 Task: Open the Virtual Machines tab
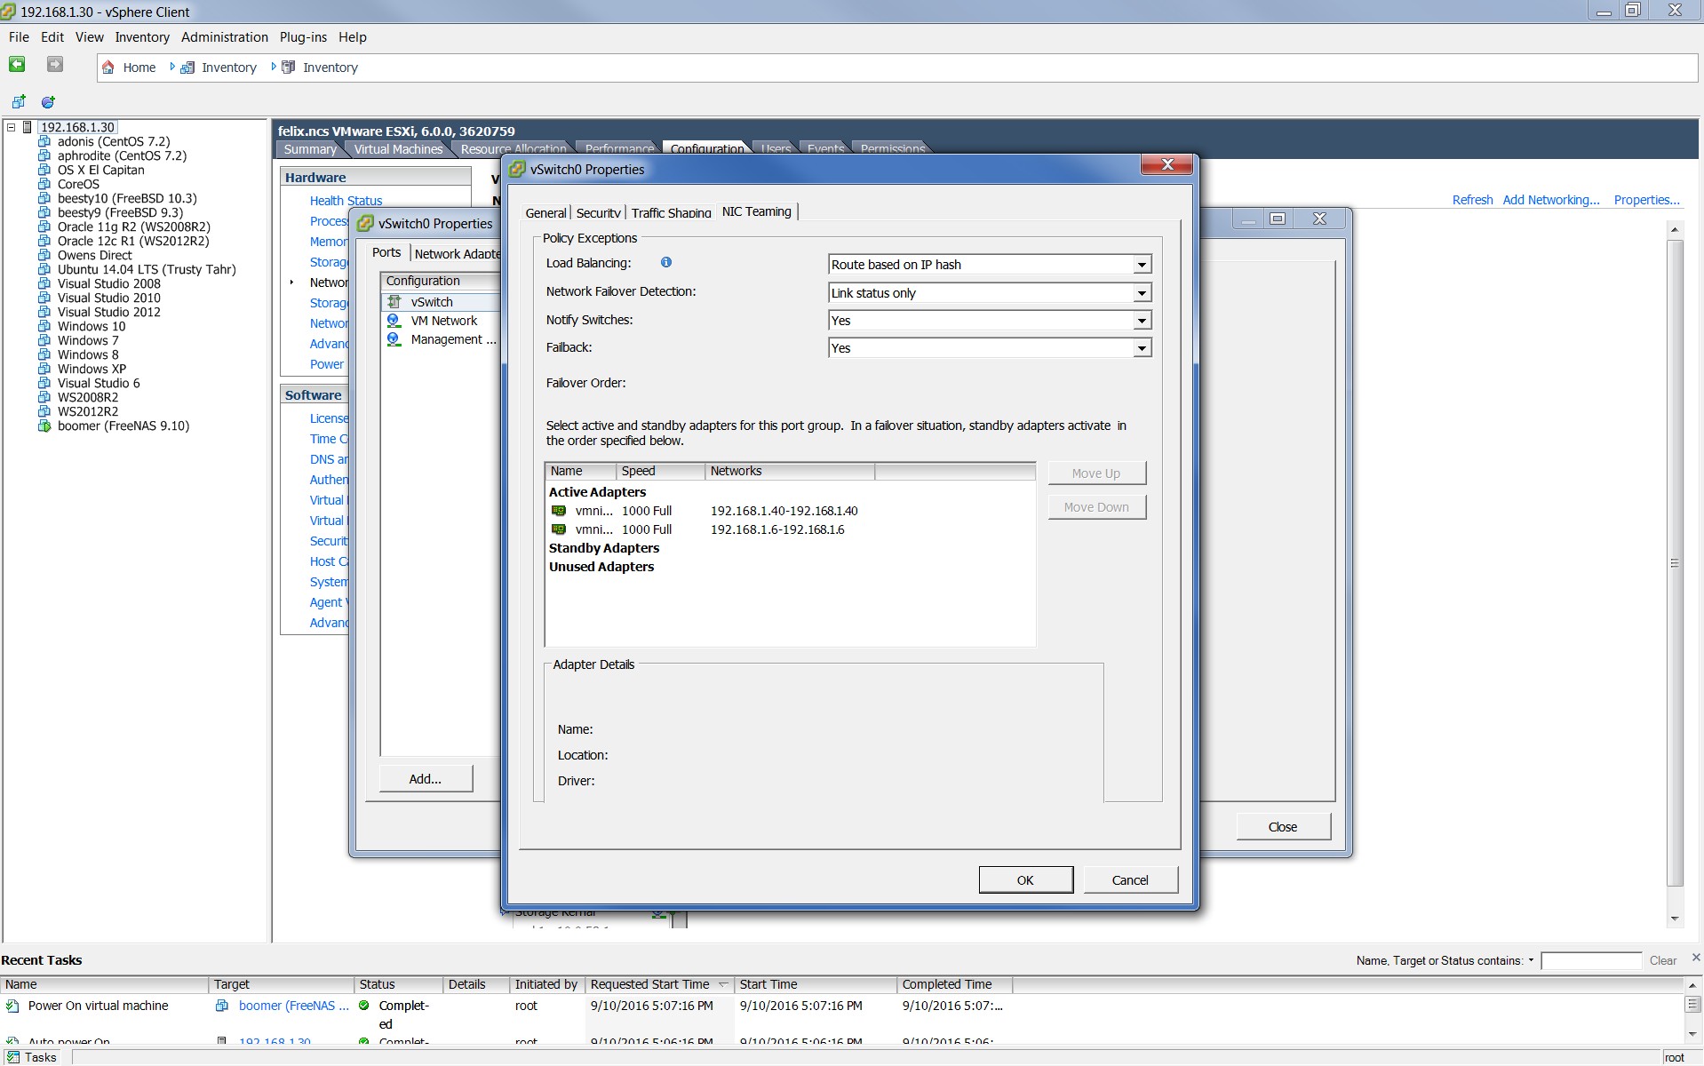[398, 149]
